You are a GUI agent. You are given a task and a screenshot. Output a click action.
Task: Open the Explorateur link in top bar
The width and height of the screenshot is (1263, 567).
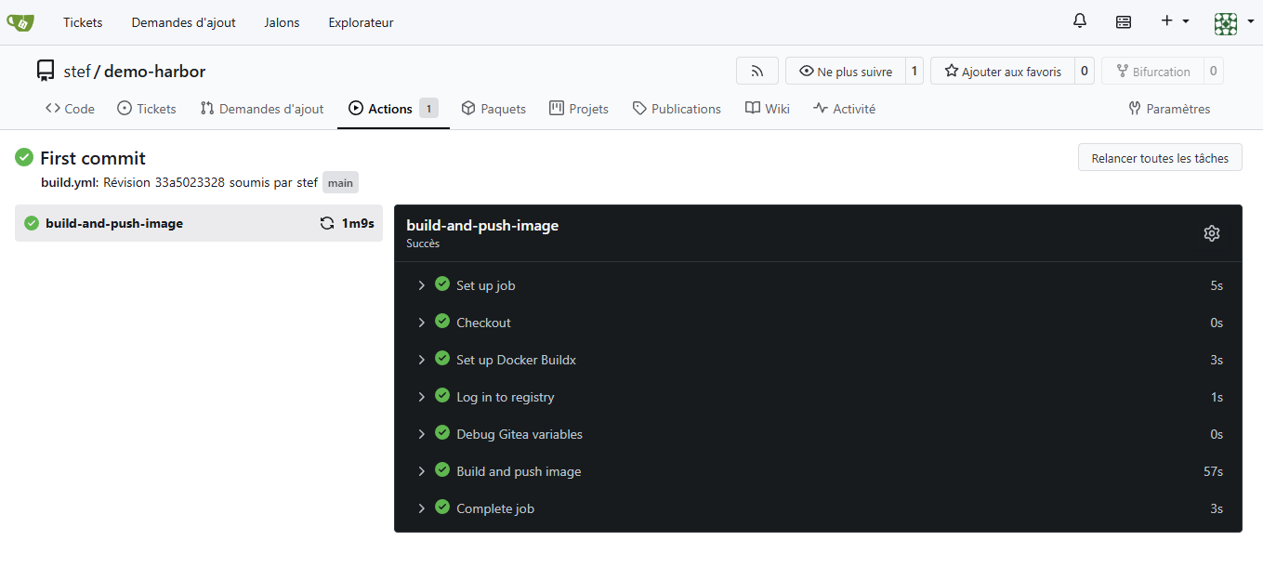click(x=361, y=22)
